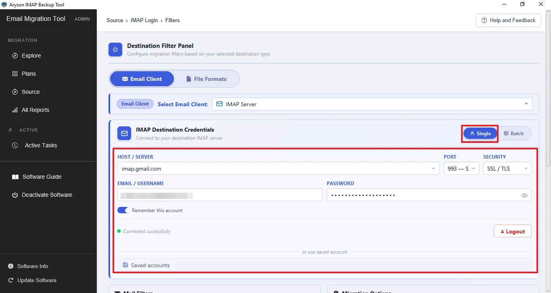Click the File Formats document icon
The height and width of the screenshot is (293, 551).
tap(188, 79)
